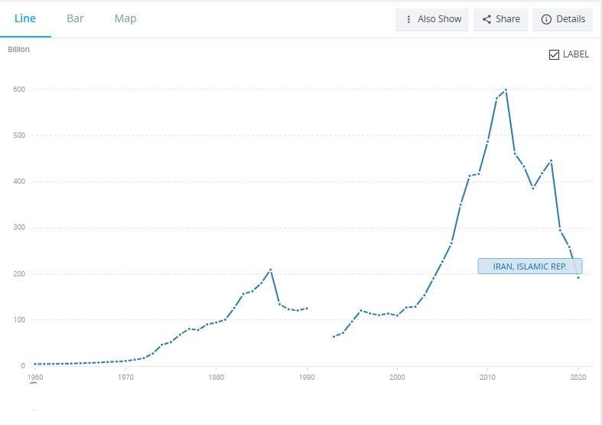Click the secondary peak data point near 450
This screenshot has width=602, height=425.
coord(551,161)
